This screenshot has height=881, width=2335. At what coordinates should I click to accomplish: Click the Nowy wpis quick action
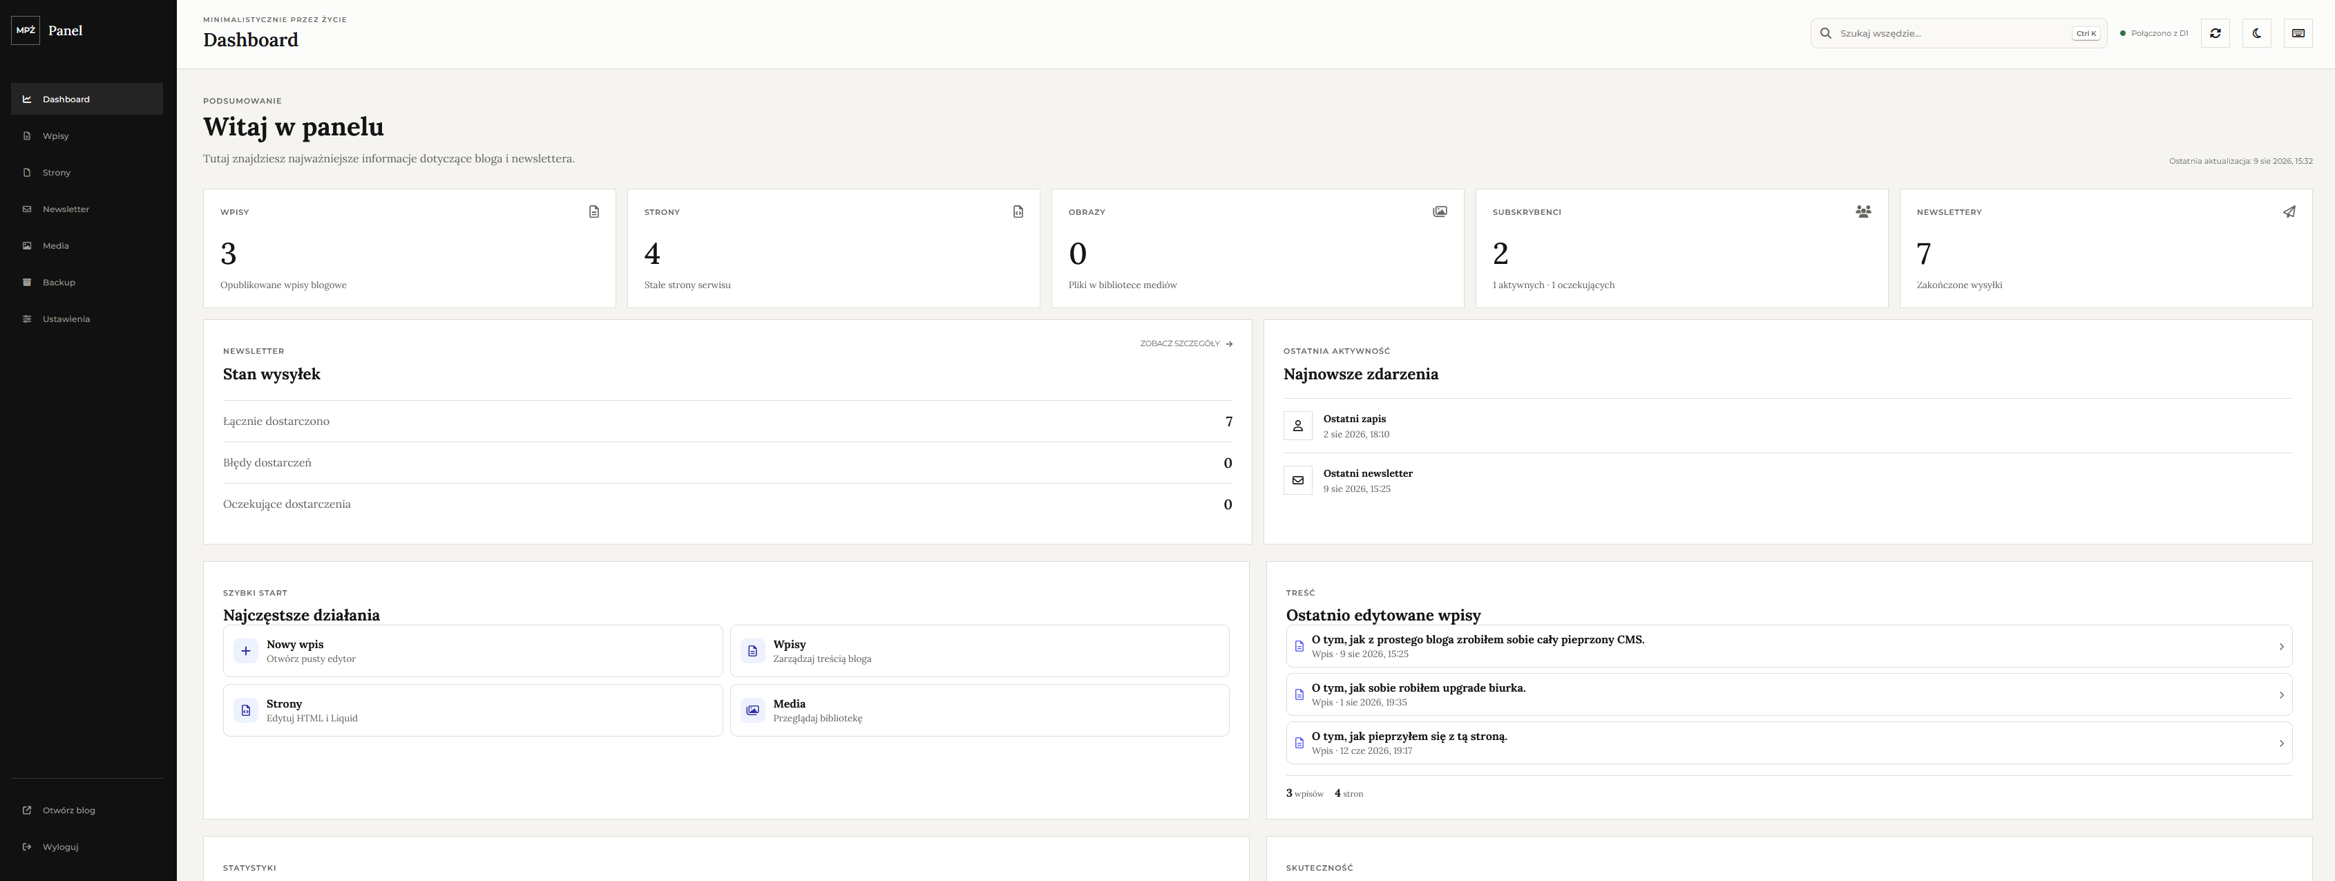pos(473,651)
